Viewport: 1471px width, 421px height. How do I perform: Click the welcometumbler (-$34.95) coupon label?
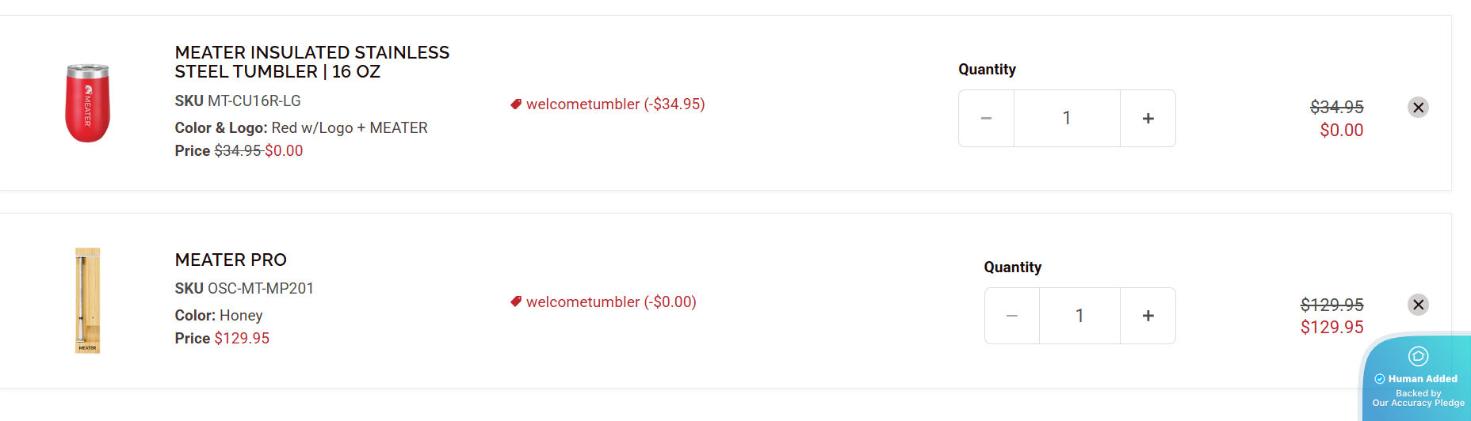pyautogui.click(x=615, y=104)
